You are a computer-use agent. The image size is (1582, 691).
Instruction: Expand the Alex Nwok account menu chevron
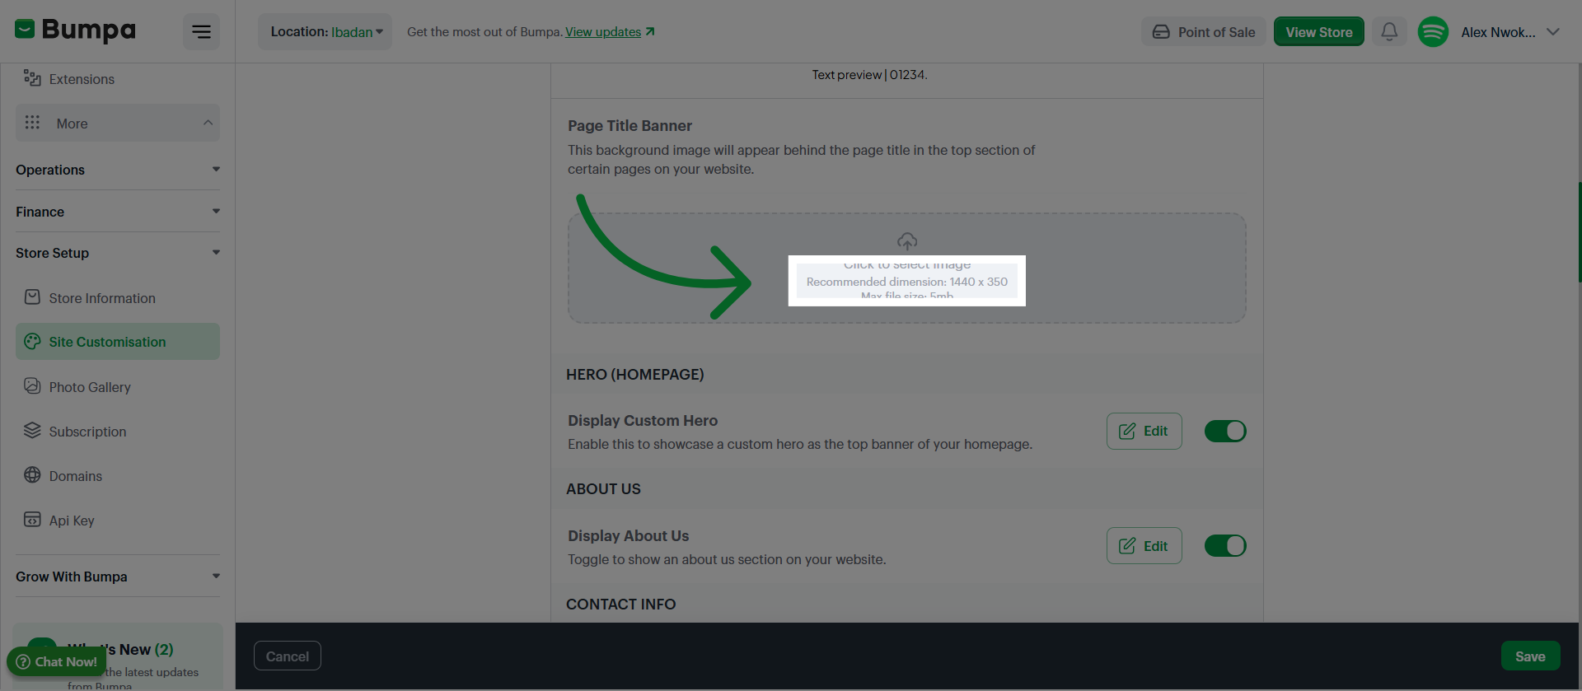1553,31
